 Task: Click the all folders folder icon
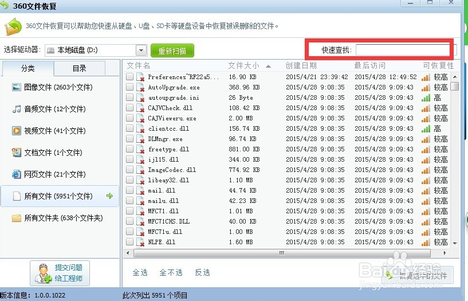[17, 218]
